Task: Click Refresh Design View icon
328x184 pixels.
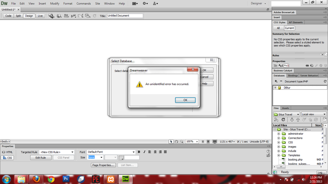Action: tap(95, 16)
